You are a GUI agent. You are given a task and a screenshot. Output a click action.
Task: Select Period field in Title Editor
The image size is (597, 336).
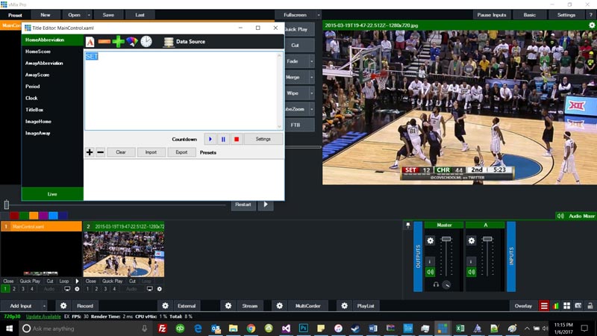click(33, 87)
